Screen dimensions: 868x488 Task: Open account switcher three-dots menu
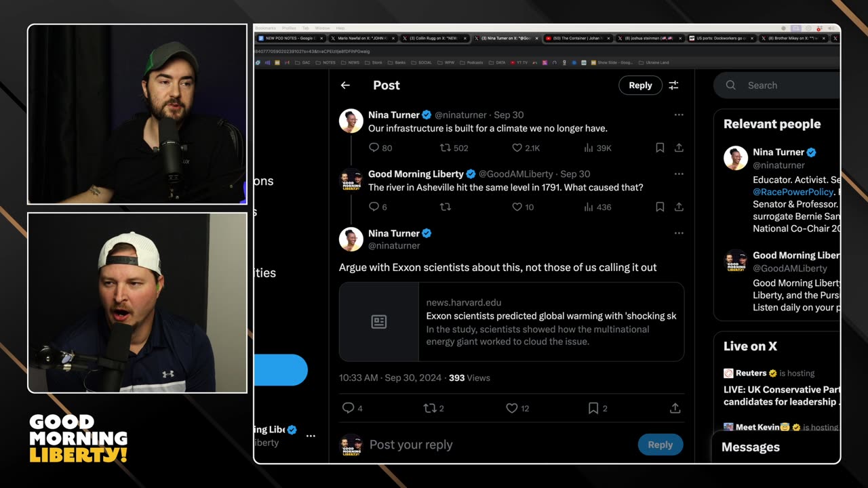pyautogui.click(x=311, y=436)
